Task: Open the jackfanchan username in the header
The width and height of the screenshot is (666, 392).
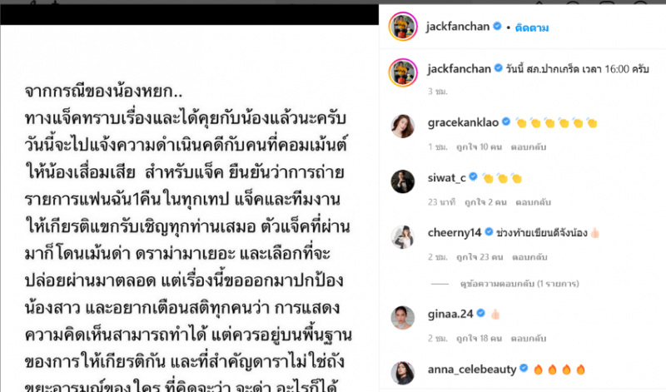Action: point(458,27)
